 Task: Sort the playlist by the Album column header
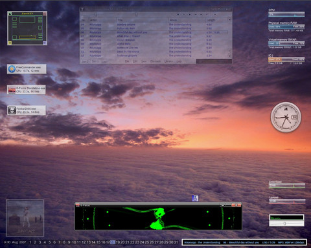(187, 20)
